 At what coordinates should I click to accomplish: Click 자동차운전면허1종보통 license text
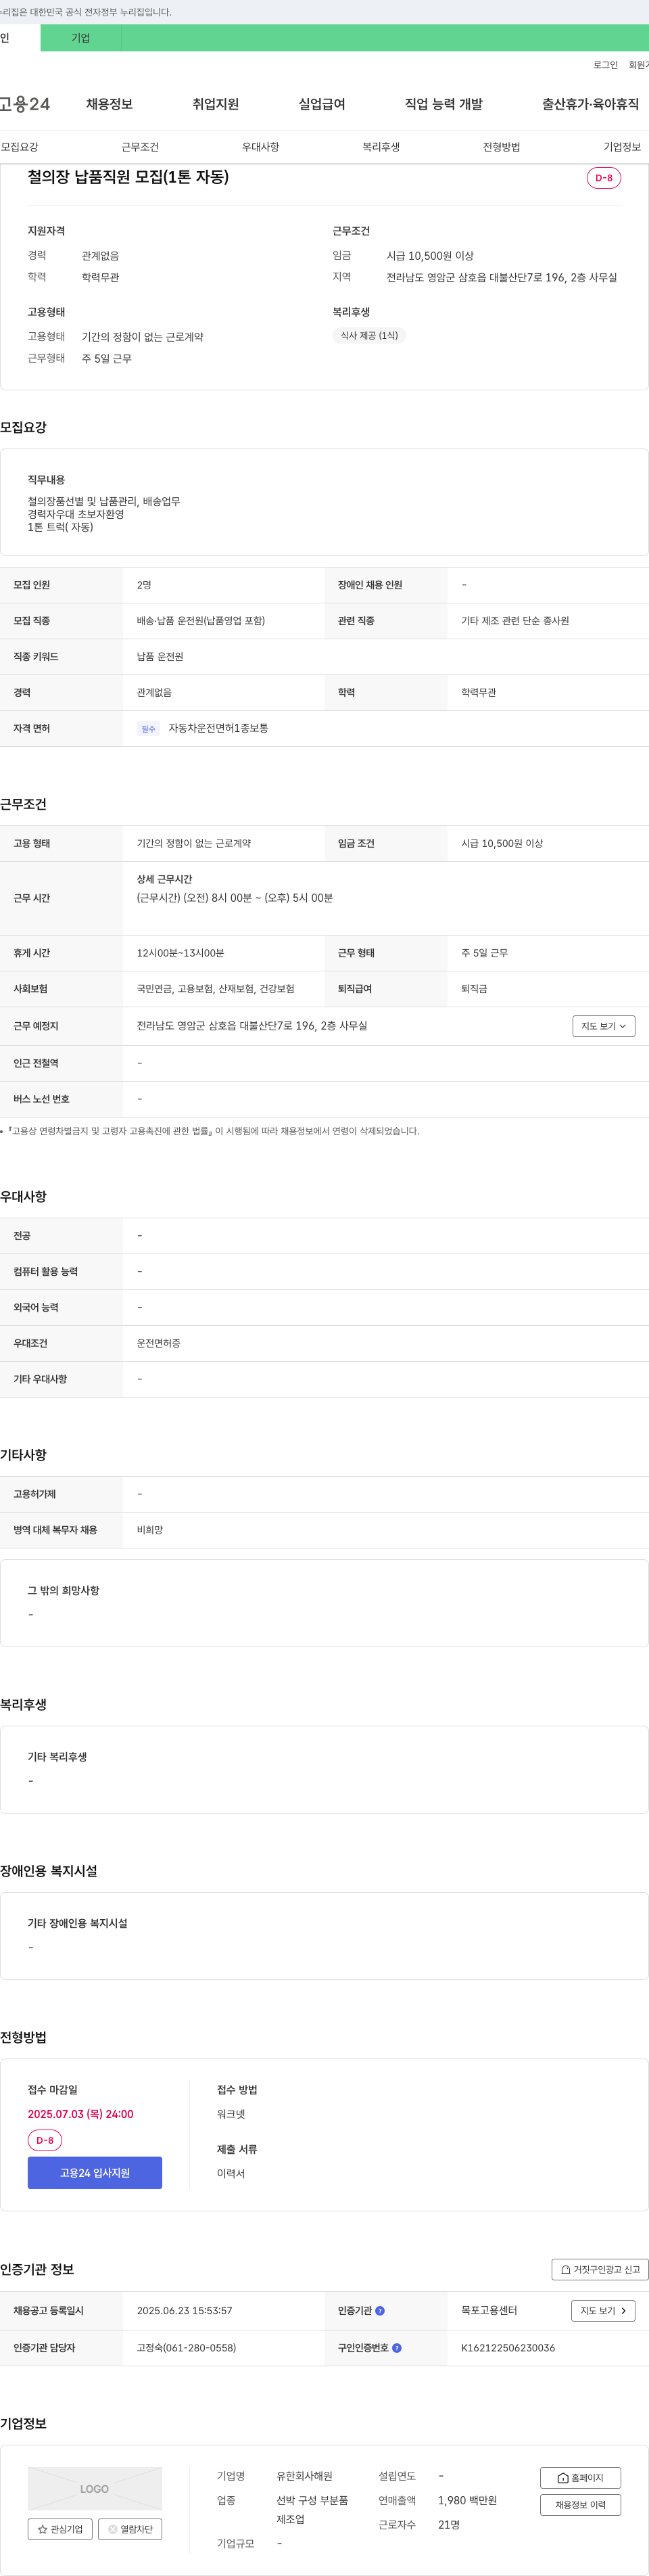click(x=218, y=728)
